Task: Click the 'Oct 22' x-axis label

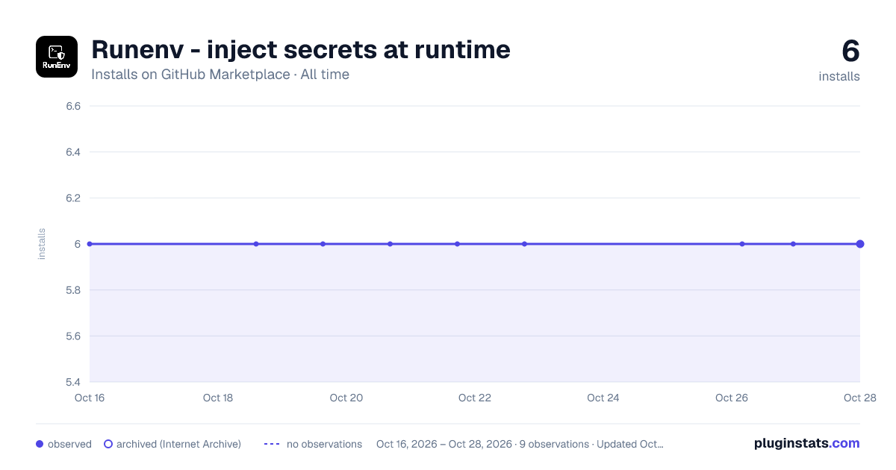Action: click(475, 398)
